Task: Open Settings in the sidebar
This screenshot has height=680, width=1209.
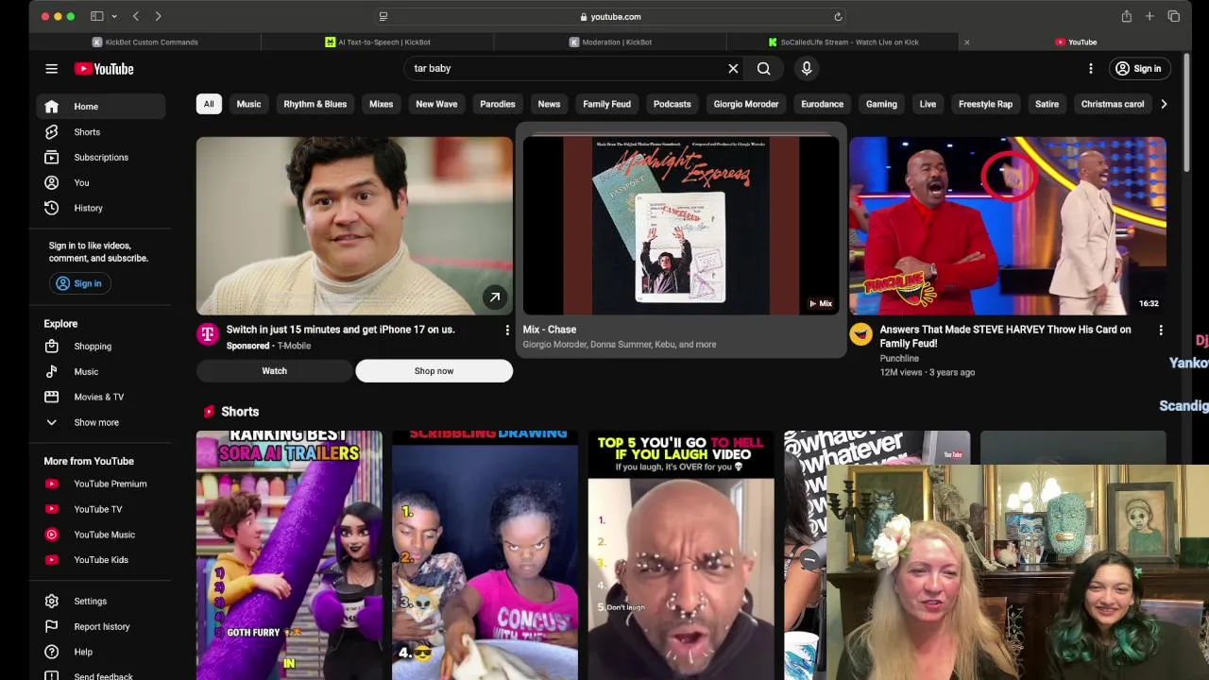Action: (102, 601)
